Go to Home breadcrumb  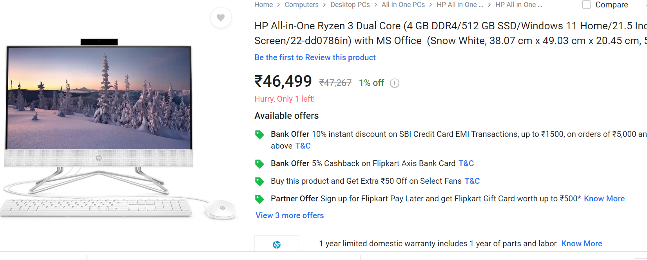[263, 5]
